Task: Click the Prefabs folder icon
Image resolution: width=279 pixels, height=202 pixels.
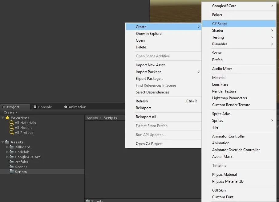Action: point(12,162)
